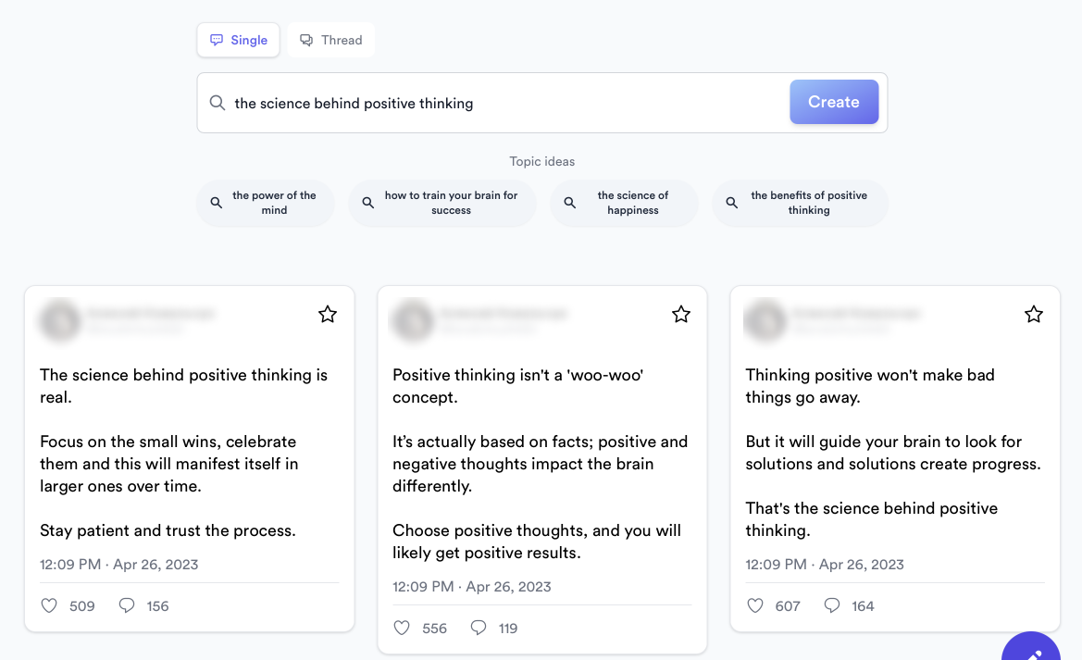Click the 'Topic ideas' label

tap(541, 162)
